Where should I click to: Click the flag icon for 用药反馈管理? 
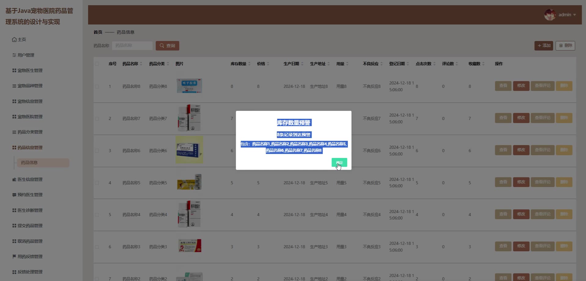[x=14, y=257]
